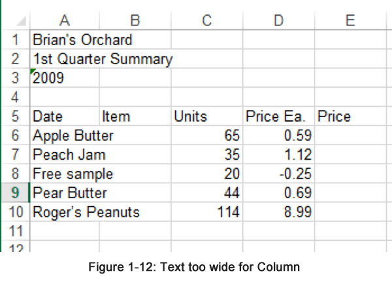Screen dimensions: 392x284
Task: Select the negative price value -0.25
Action: tap(278, 174)
